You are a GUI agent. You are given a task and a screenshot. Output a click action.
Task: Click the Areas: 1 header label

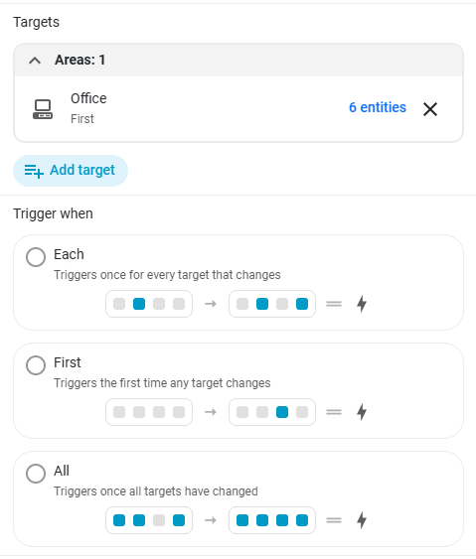coord(79,60)
